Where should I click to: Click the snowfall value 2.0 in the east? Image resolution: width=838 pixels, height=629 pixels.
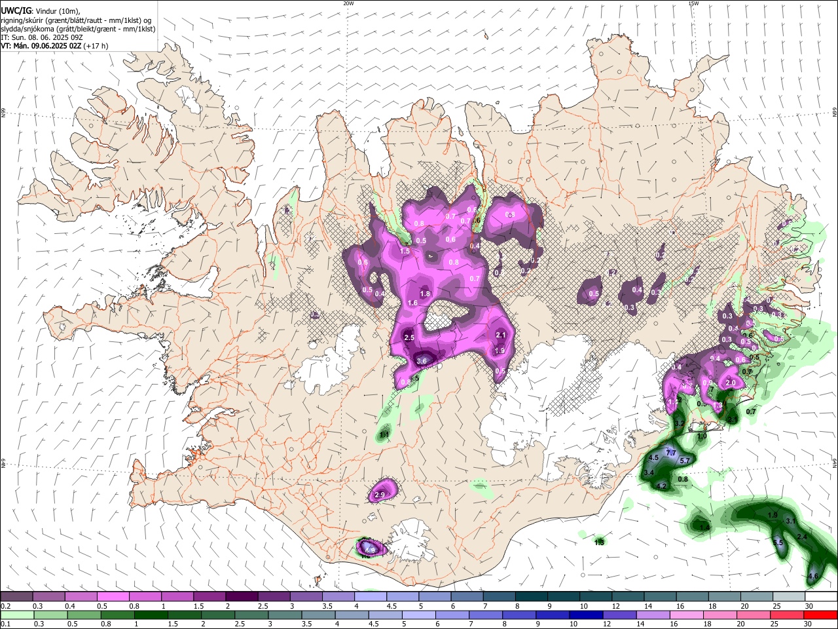tap(731, 383)
